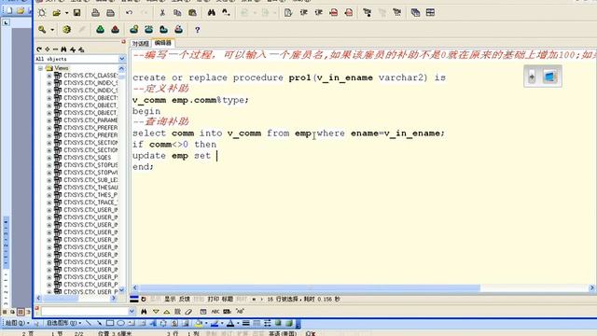The image size is (597, 336).
Task: Click the Bookmark list icon
Action: pyautogui.click(x=397, y=13)
